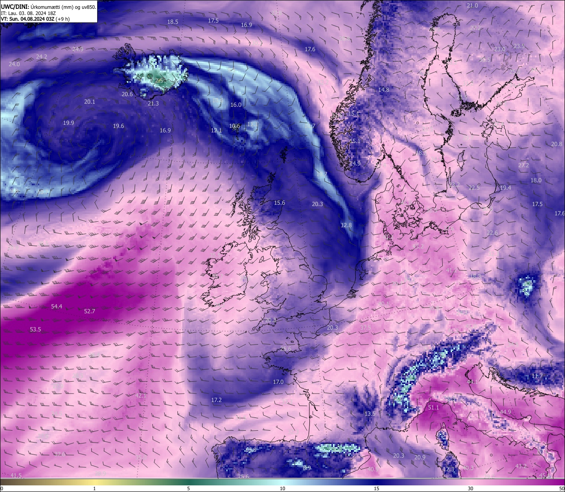
Task: Click the 22.6 value label
Action: point(492,233)
